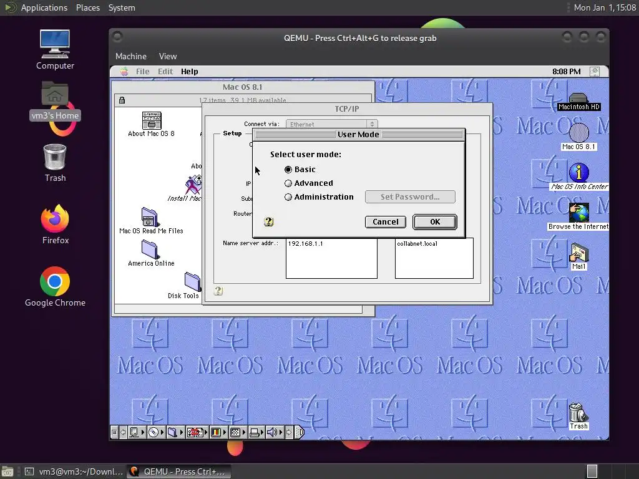Viewport: 639px width, 479px height.
Task: Launch Google Chrome from desktop
Action: (x=55, y=287)
